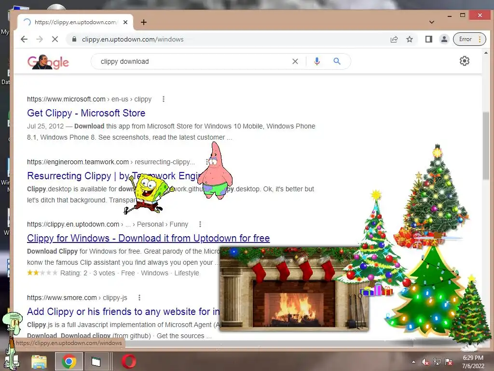Click the page vertical scrollbar thumb
This screenshot has height=371, width=494.
pyautogui.click(x=486, y=146)
